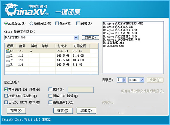Click the 18.4 GB free space cell

pyautogui.click(x=78, y=60)
